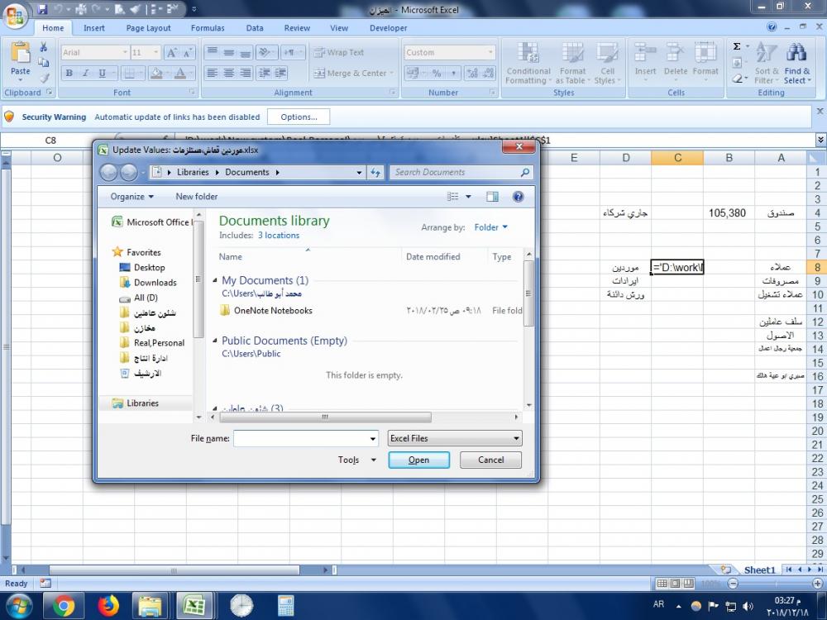The height and width of the screenshot is (620, 827).
Task: Switch to the Developer ribbon tab
Action: pyautogui.click(x=388, y=28)
